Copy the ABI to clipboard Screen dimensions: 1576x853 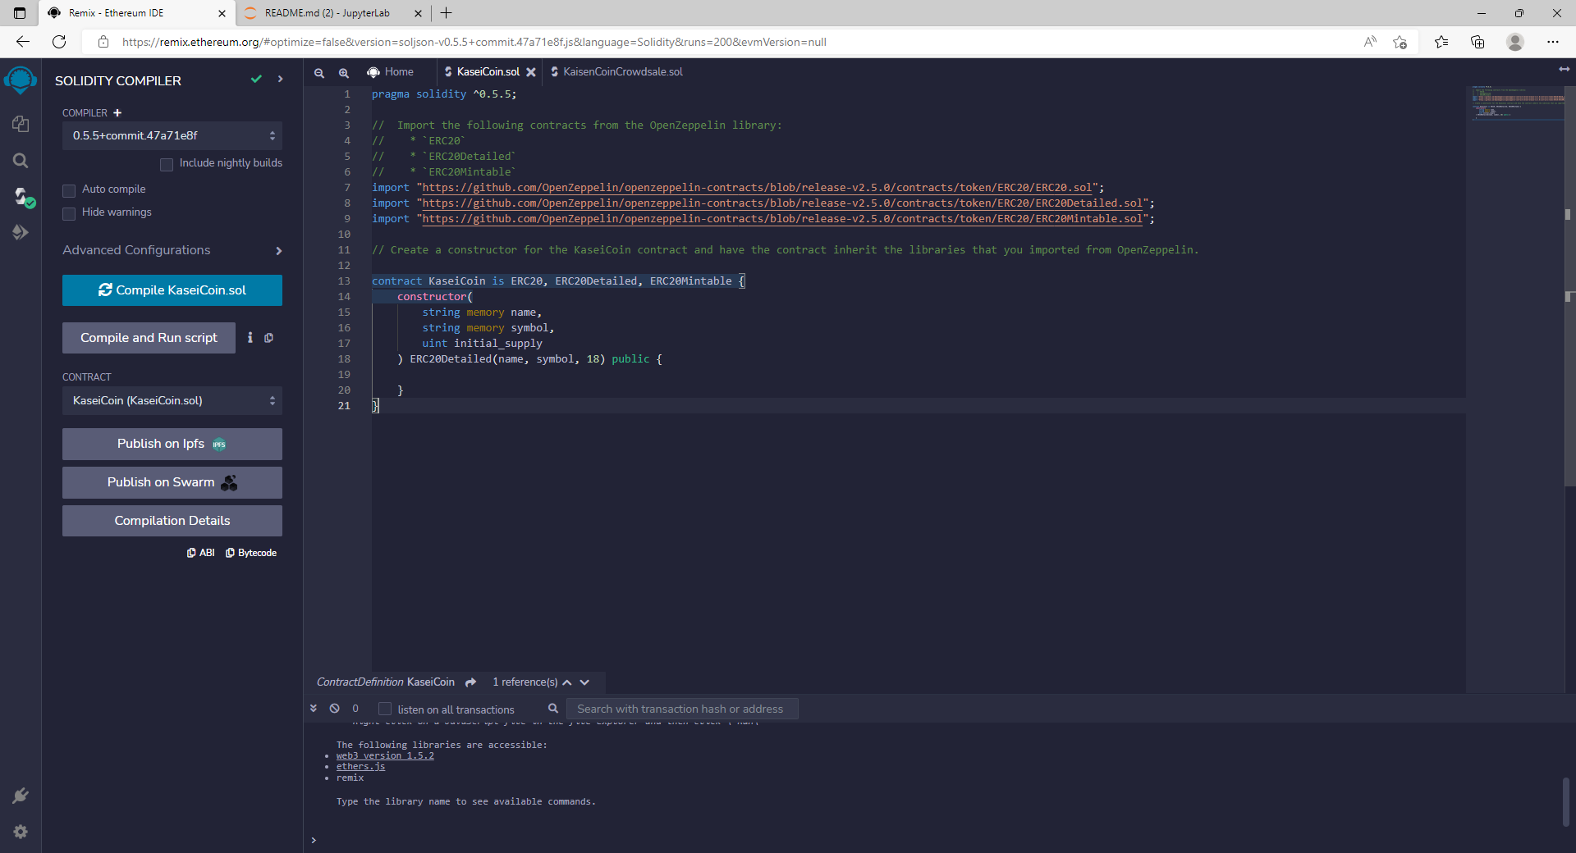tap(201, 553)
